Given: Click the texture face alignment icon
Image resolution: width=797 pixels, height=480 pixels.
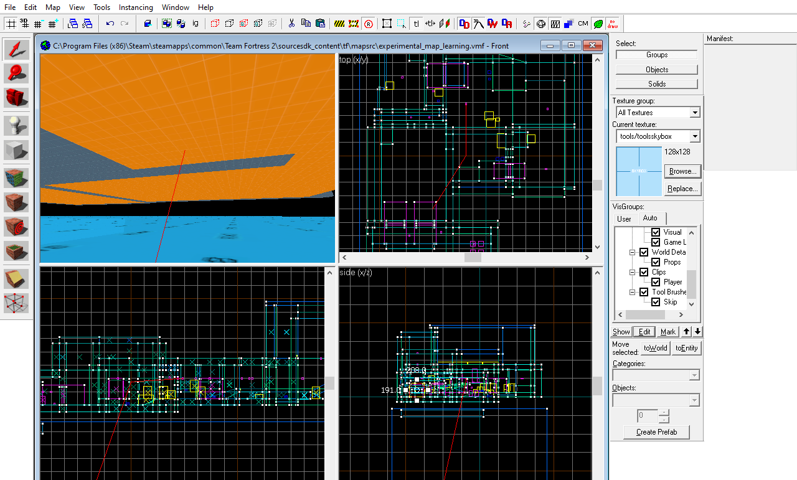Looking at the screenshot, I should pos(445,24).
